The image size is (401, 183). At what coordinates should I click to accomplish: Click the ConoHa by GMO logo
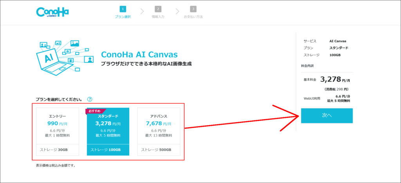52,12
